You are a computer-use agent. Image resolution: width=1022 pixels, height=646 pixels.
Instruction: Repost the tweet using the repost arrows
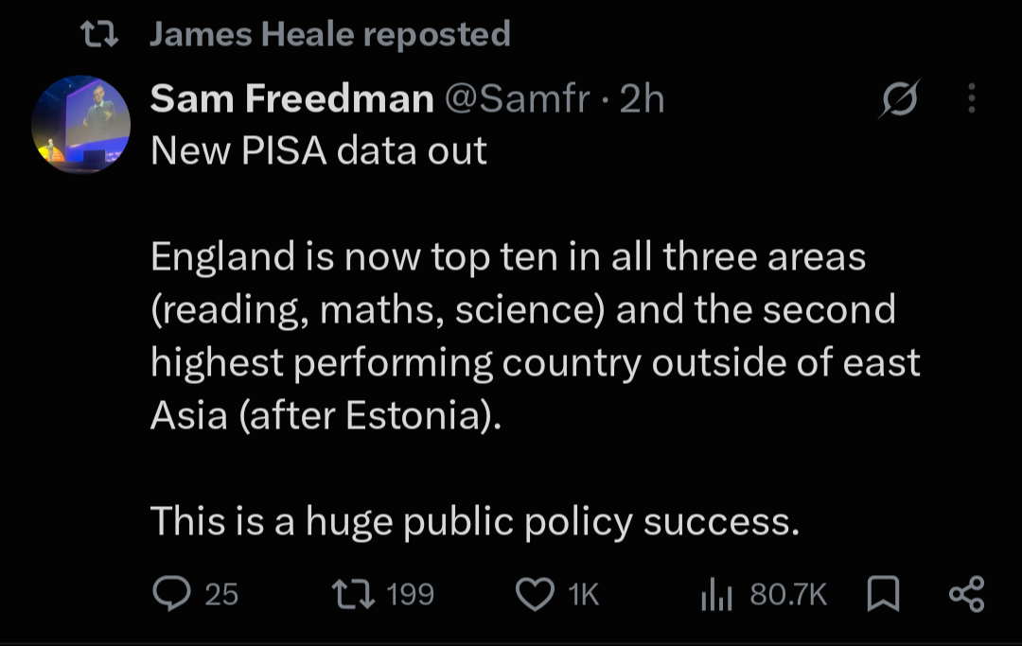353,594
